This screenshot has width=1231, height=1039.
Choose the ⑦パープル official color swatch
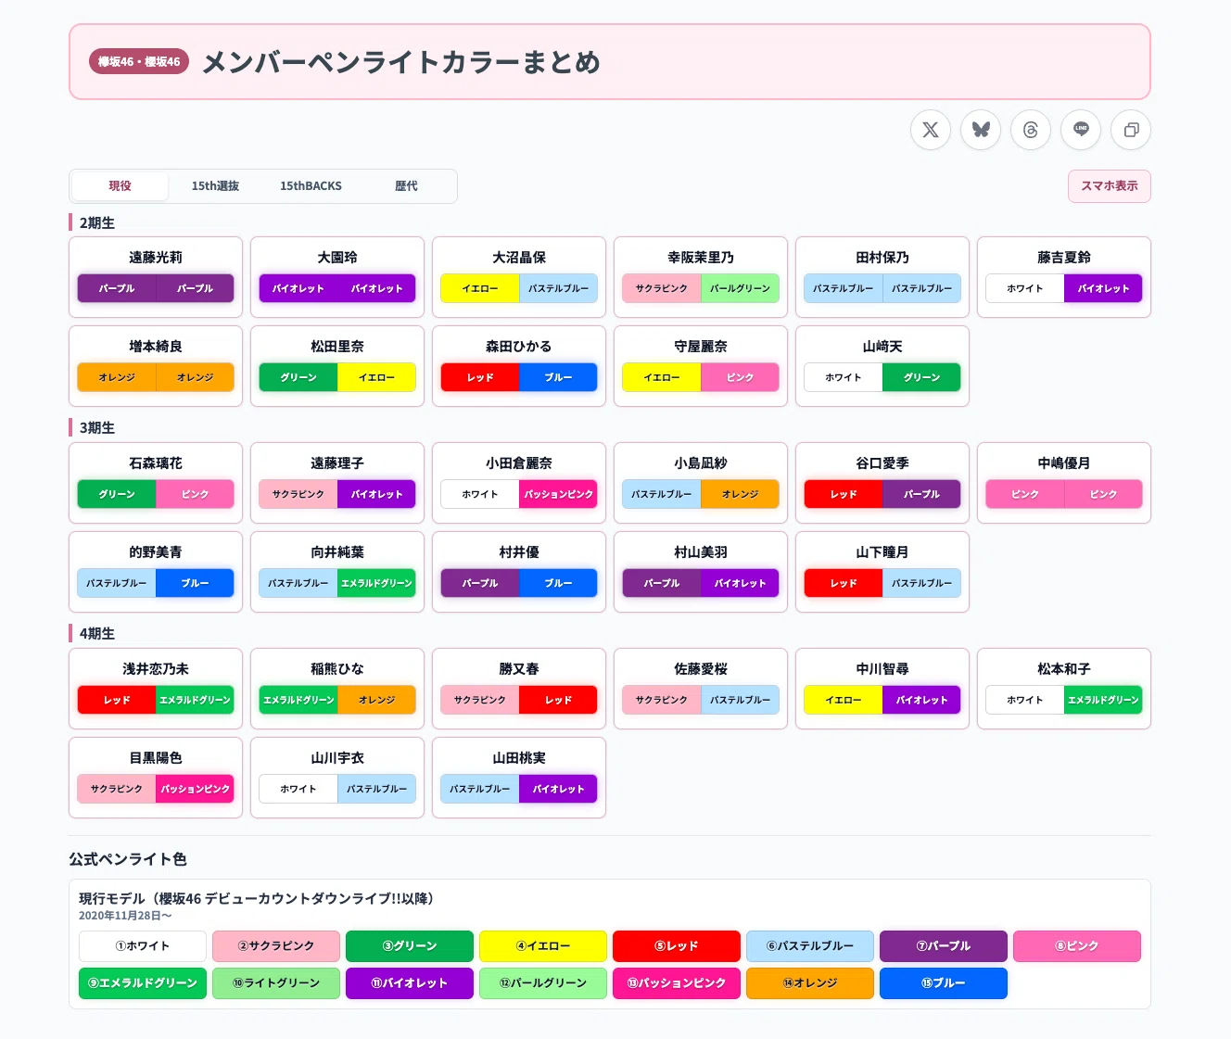944,946
